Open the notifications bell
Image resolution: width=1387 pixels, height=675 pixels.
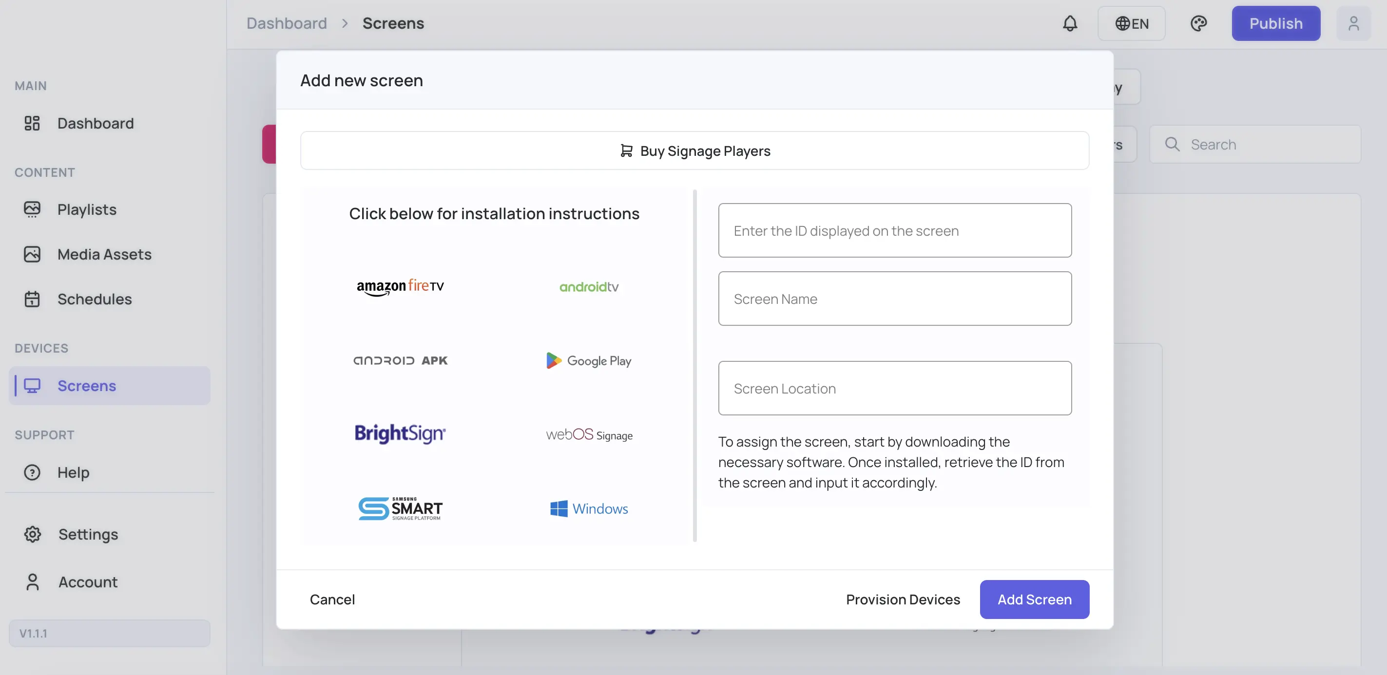click(1070, 24)
